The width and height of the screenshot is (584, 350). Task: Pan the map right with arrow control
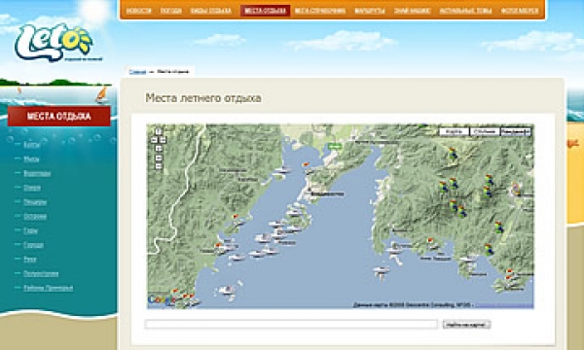tap(163, 140)
